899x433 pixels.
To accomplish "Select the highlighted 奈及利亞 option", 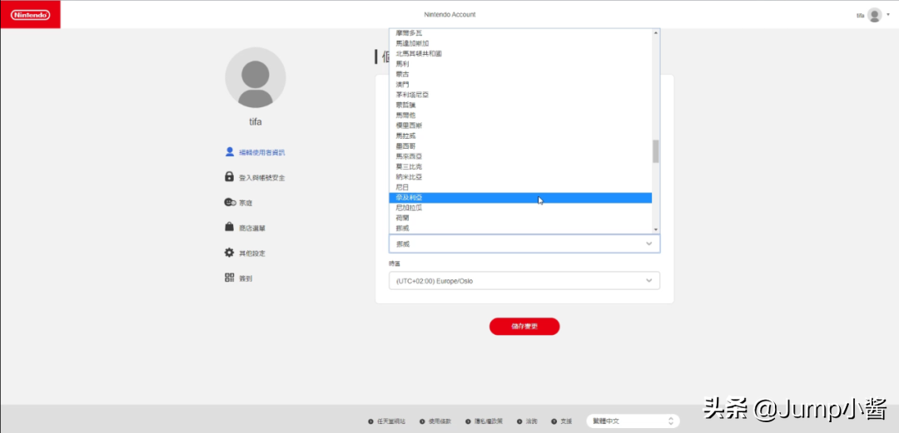I will [x=520, y=198].
